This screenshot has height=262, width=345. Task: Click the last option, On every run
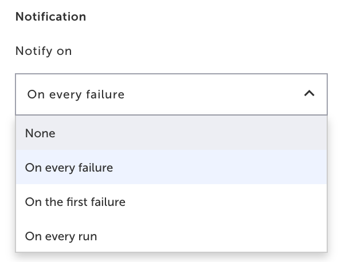(61, 236)
